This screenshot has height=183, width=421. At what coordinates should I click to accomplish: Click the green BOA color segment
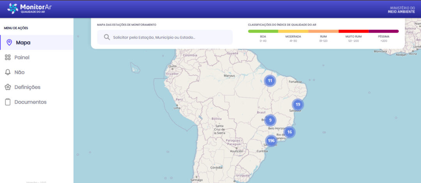click(x=263, y=31)
